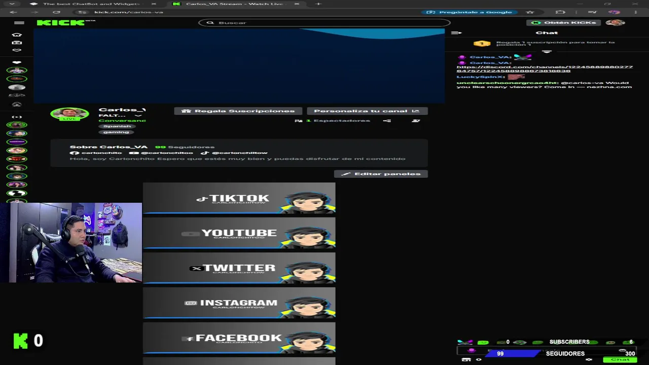The height and width of the screenshot is (365, 649).
Task: Expand the gift leaderboard chevron in chat
Action: coord(547,52)
